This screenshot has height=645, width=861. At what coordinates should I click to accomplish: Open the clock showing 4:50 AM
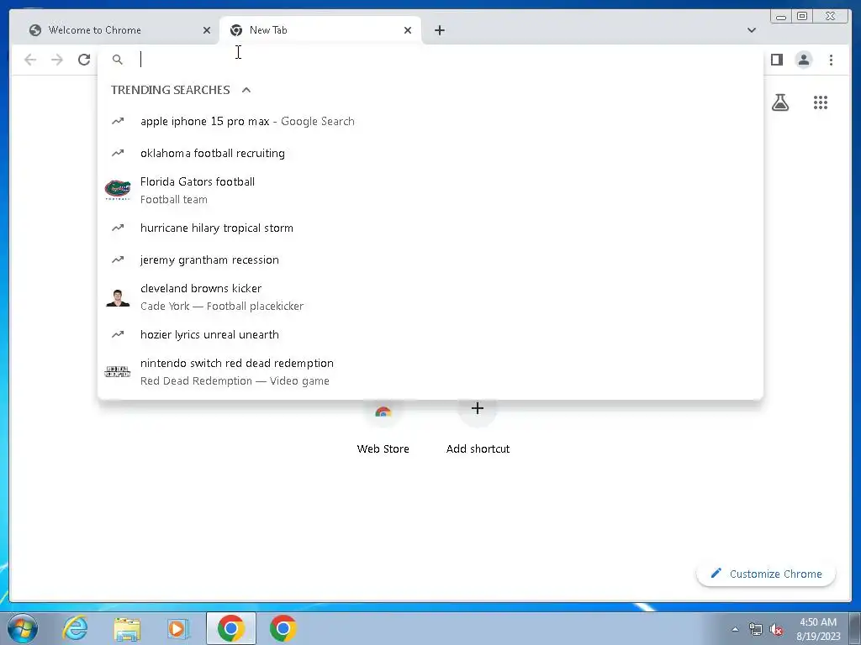point(818,628)
